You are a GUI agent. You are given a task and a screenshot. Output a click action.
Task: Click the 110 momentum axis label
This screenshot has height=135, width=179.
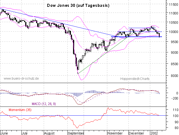point(175,110)
